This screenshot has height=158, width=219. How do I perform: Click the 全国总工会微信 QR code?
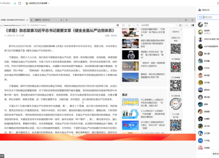click(176, 49)
